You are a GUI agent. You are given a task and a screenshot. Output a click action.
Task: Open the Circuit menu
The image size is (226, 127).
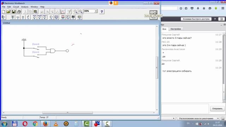pos(16,7)
